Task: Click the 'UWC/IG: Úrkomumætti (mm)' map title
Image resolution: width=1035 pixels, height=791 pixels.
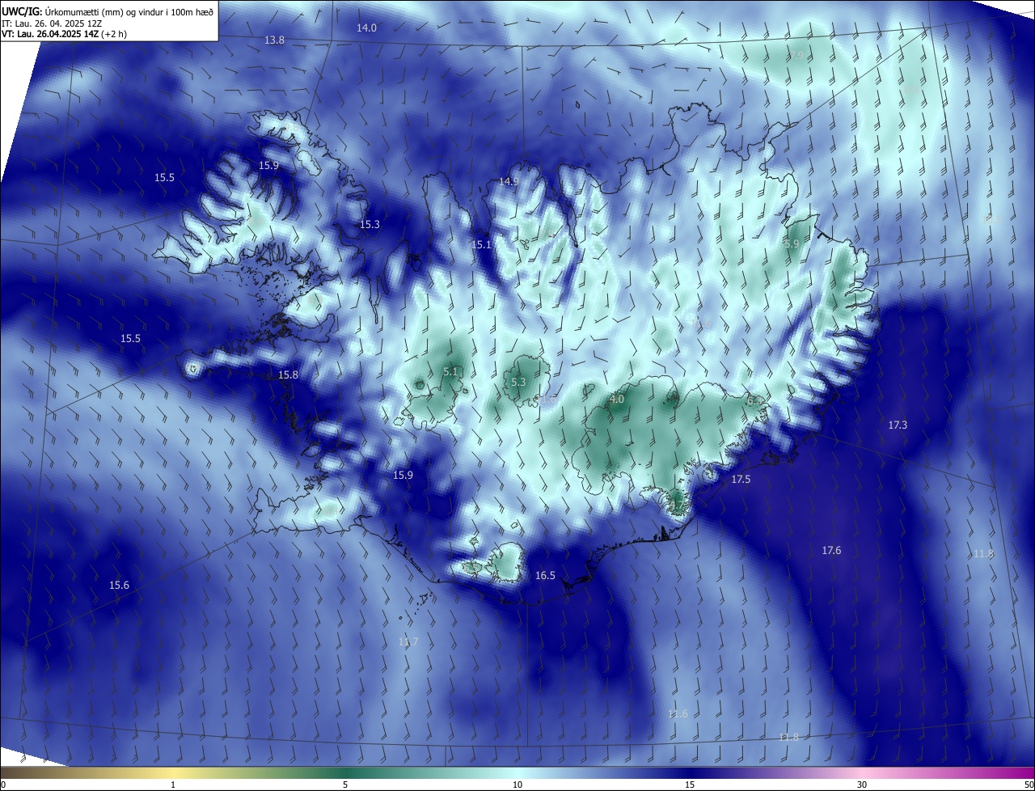Action: pos(108,11)
